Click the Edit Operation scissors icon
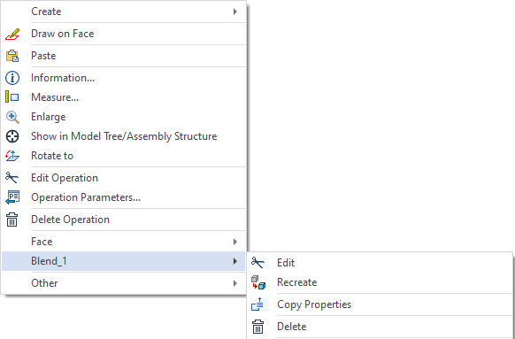 (12, 178)
